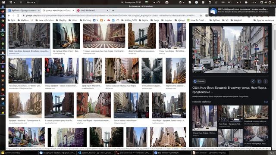Select the Manhattan Bridge Дорога Нью-Йорка thumbnail
Viewport: 276px width, 155px height.
[x=142, y=36]
